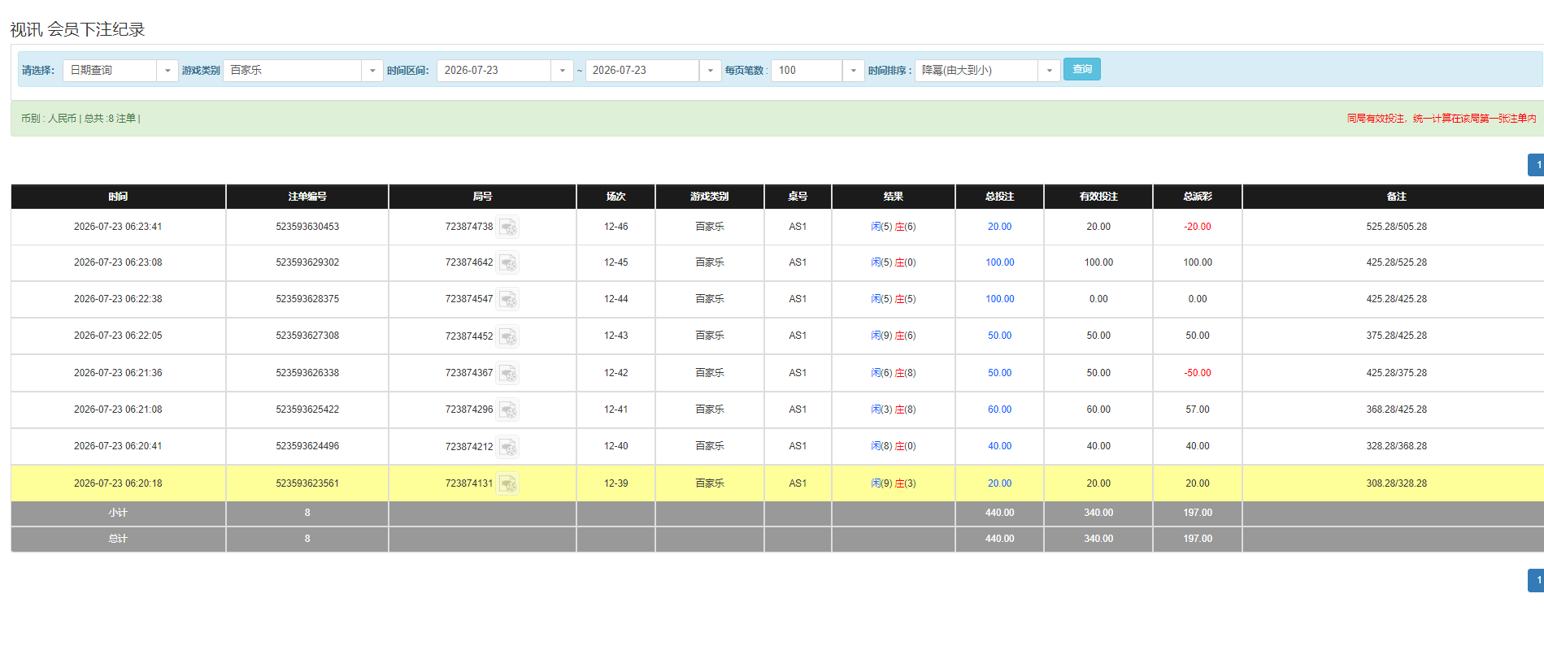This screenshot has height=650, width=1544.
Task: Click the red 同局有效投注 notice text
Action: [x=1442, y=119]
